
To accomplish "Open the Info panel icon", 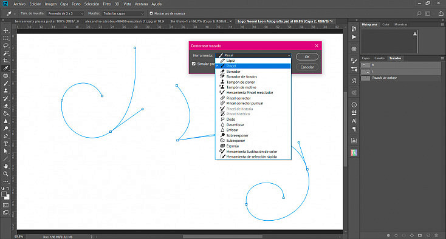I will pos(354,105).
